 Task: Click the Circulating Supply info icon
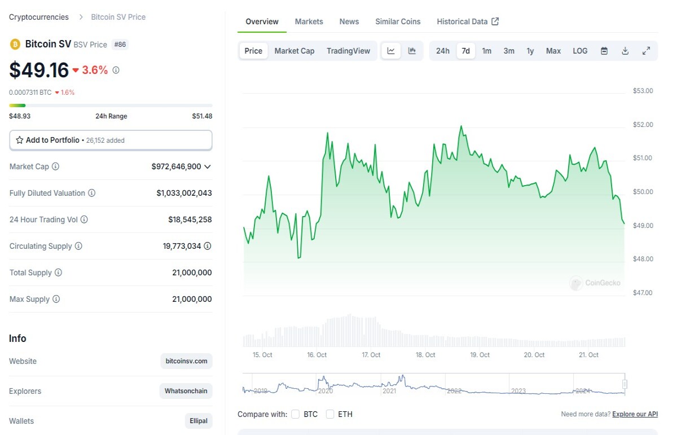point(78,246)
